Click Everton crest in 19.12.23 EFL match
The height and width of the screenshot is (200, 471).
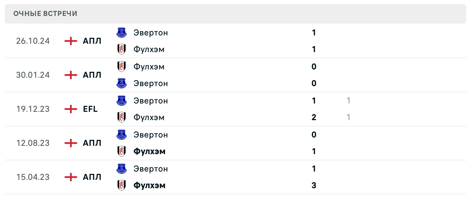click(122, 101)
